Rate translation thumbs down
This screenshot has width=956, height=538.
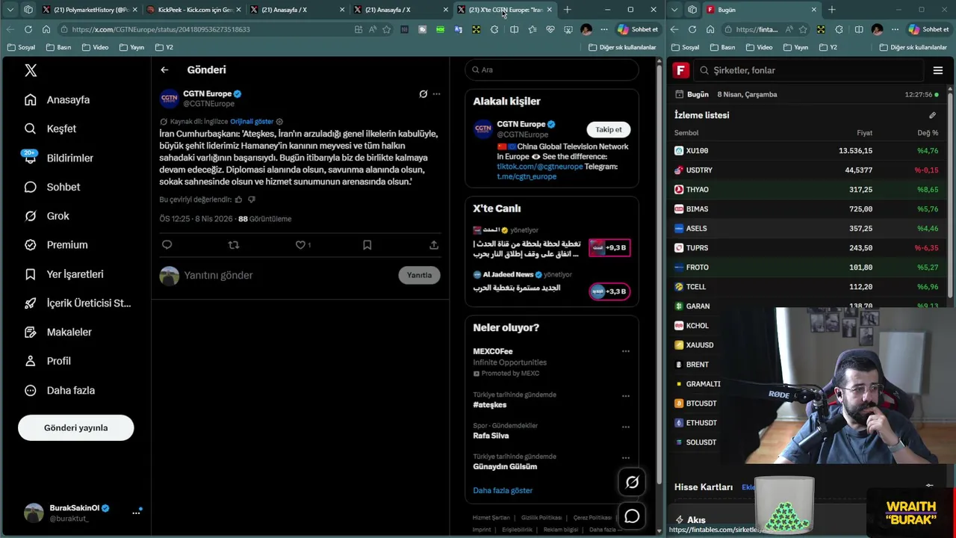click(x=251, y=200)
